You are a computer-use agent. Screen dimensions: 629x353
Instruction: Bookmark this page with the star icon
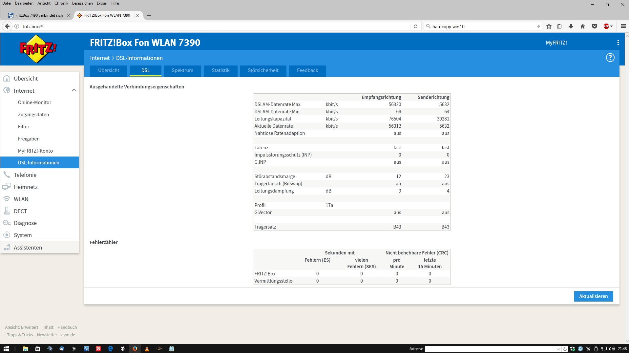[549, 26]
